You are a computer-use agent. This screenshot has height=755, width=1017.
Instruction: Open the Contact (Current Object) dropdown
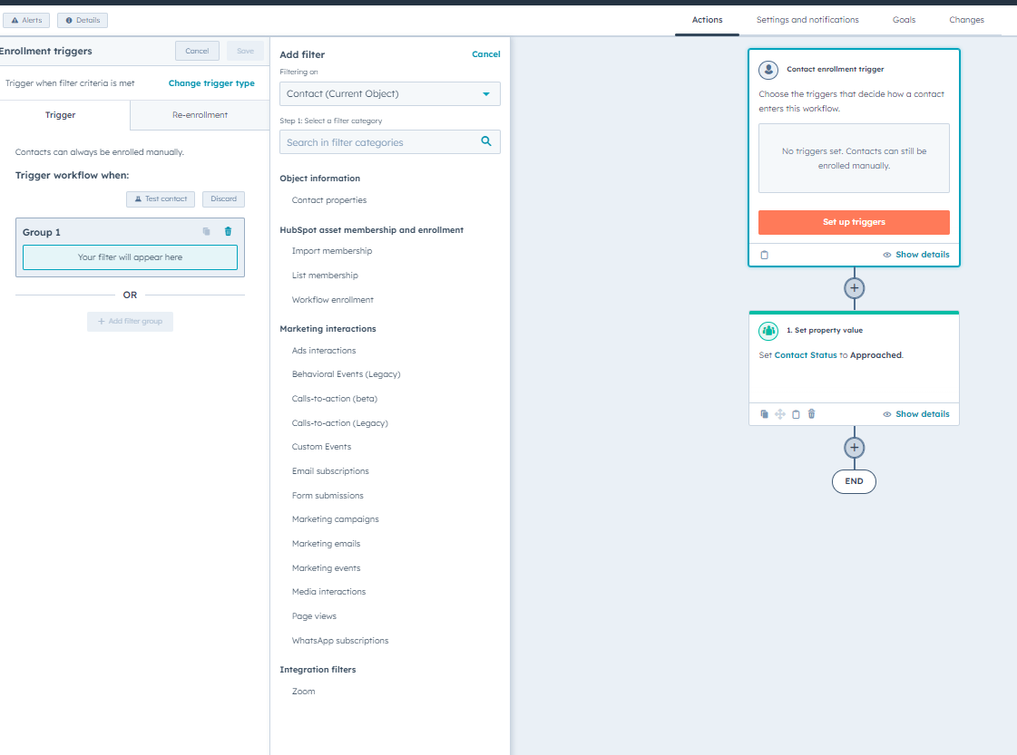tap(389, 93)
